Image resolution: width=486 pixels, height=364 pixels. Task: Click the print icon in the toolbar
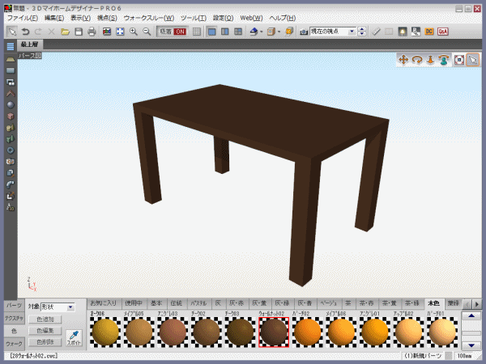pos(92,32)
